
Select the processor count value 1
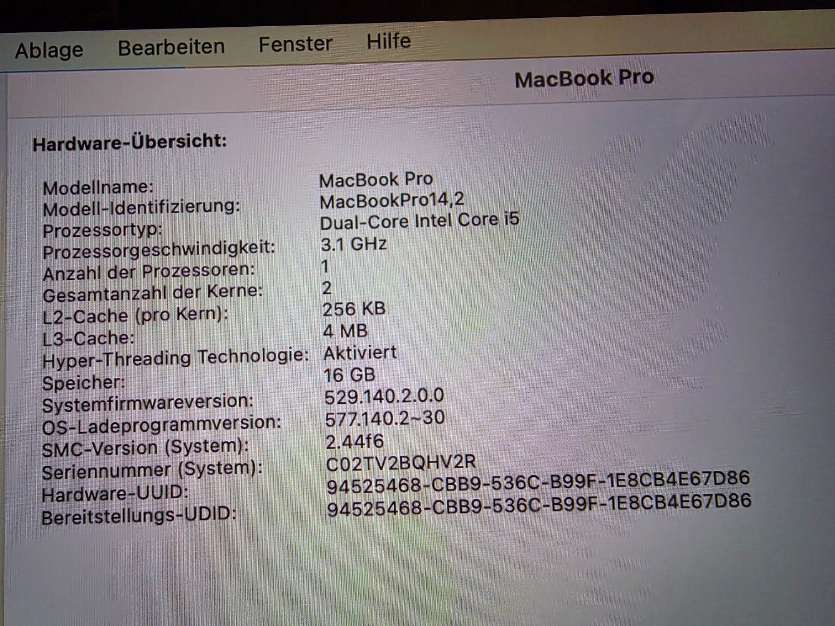pos(325,266)
